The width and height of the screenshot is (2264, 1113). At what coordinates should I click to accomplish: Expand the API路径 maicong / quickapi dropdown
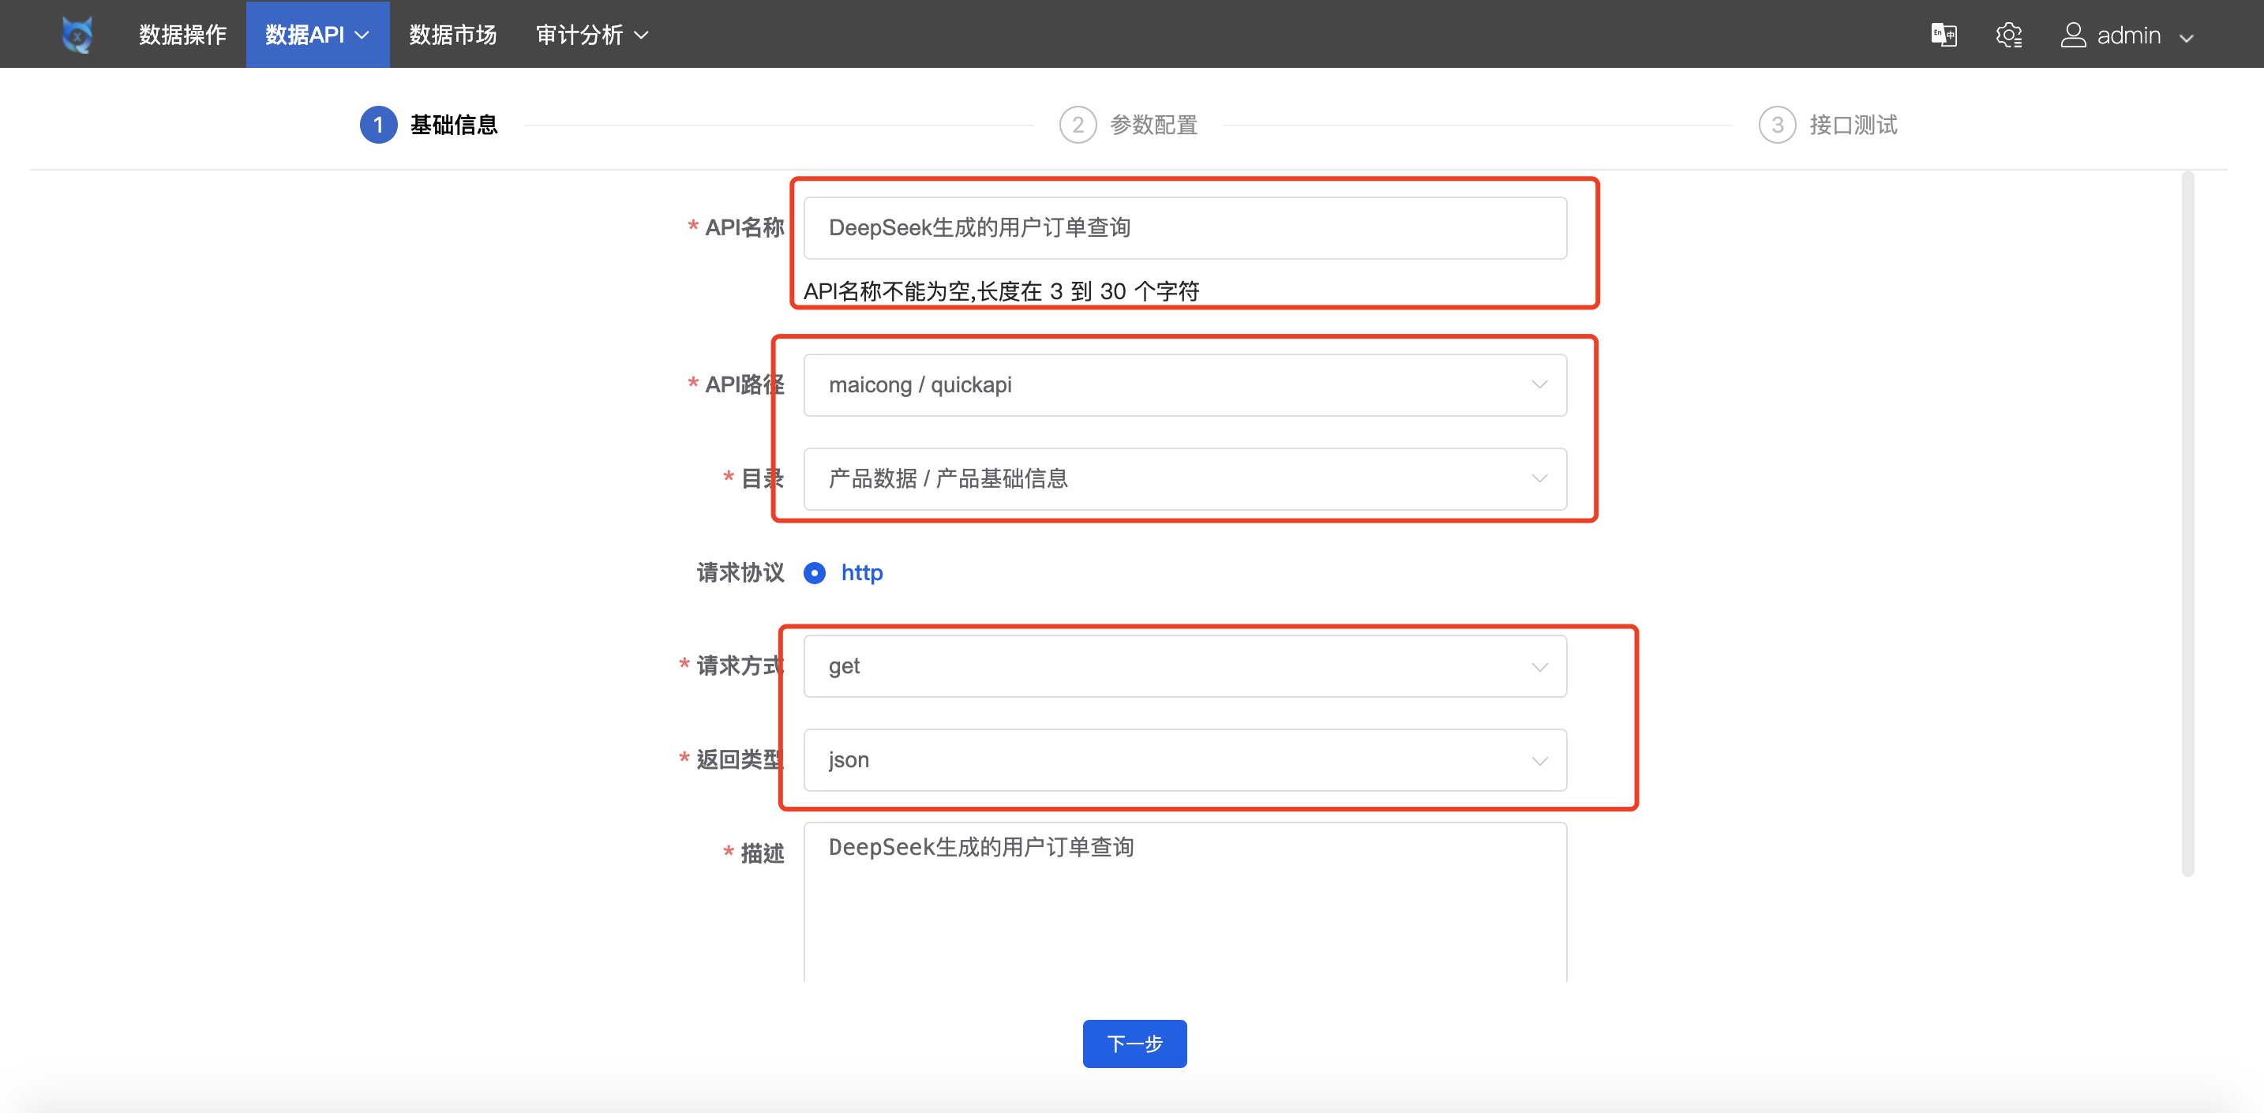click(x=1184, y=385)
